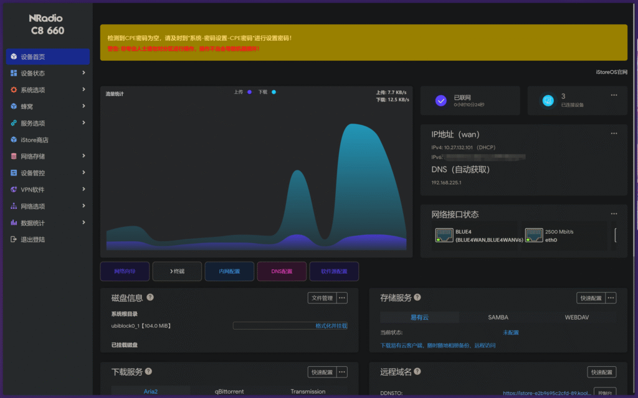Click the help icon beside 远程域名
This screenshot has width=638, height=398.
point(417,372)
